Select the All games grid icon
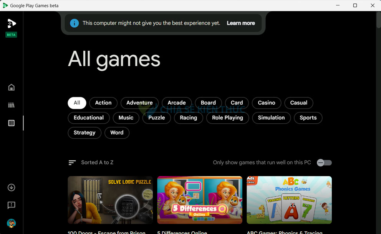The width and height of the screenshot is (381, 234). click(11, 123)
